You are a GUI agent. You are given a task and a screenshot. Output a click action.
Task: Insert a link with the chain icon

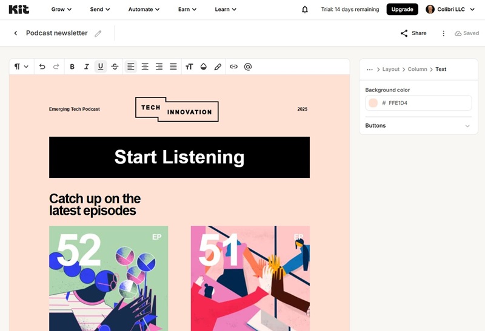click(x=233, y=67)
